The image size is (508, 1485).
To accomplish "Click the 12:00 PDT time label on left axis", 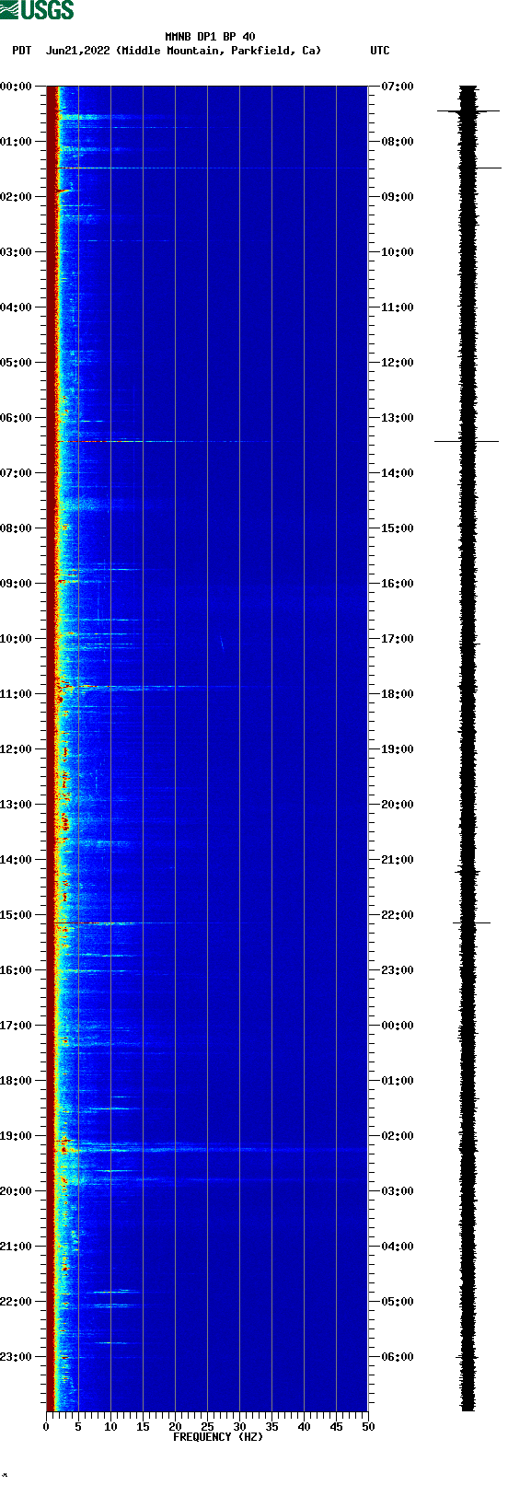I will pyautogui.click(x=17, y=749).
